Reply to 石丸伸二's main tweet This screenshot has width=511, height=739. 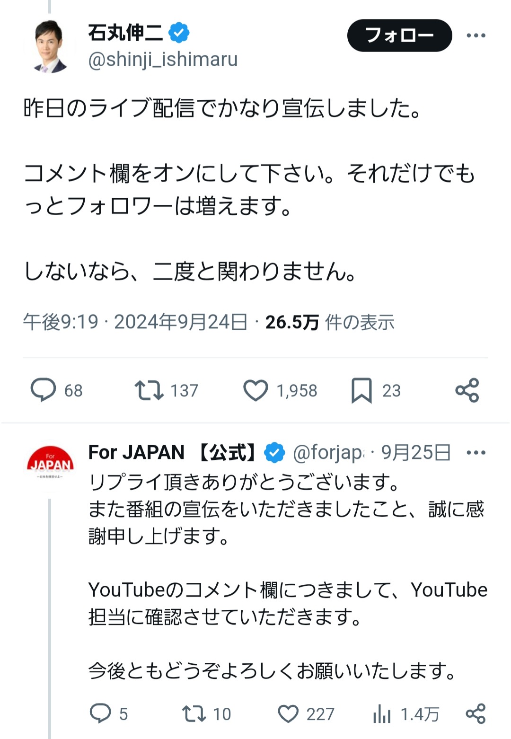tap(44, 390)
